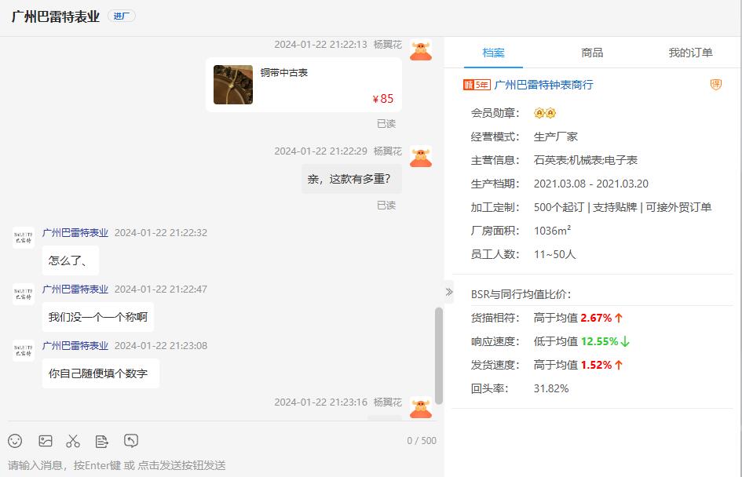Select the 档案 tab
The image size is (742, 477).
[x=494, y=53]
